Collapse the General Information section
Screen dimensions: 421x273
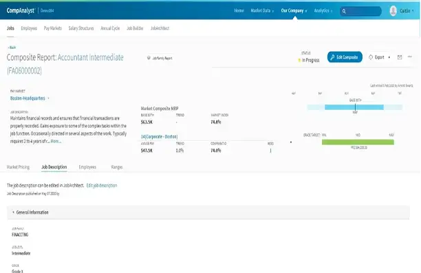tap(13, 212)
